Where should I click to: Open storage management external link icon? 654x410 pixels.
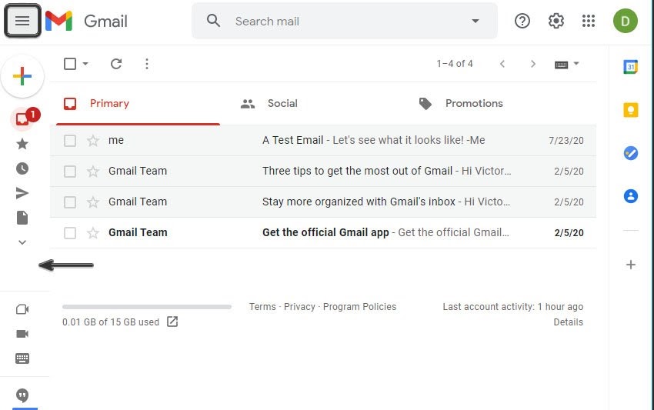tap(172, 322)
